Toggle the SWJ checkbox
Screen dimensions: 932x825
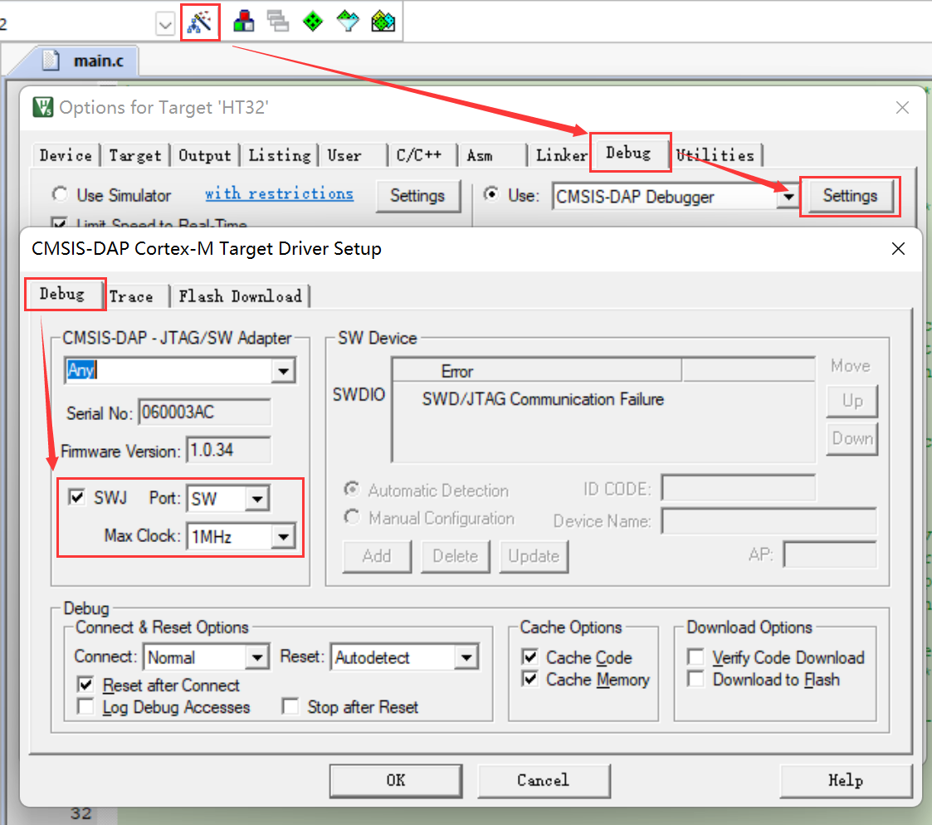(77, 498)
